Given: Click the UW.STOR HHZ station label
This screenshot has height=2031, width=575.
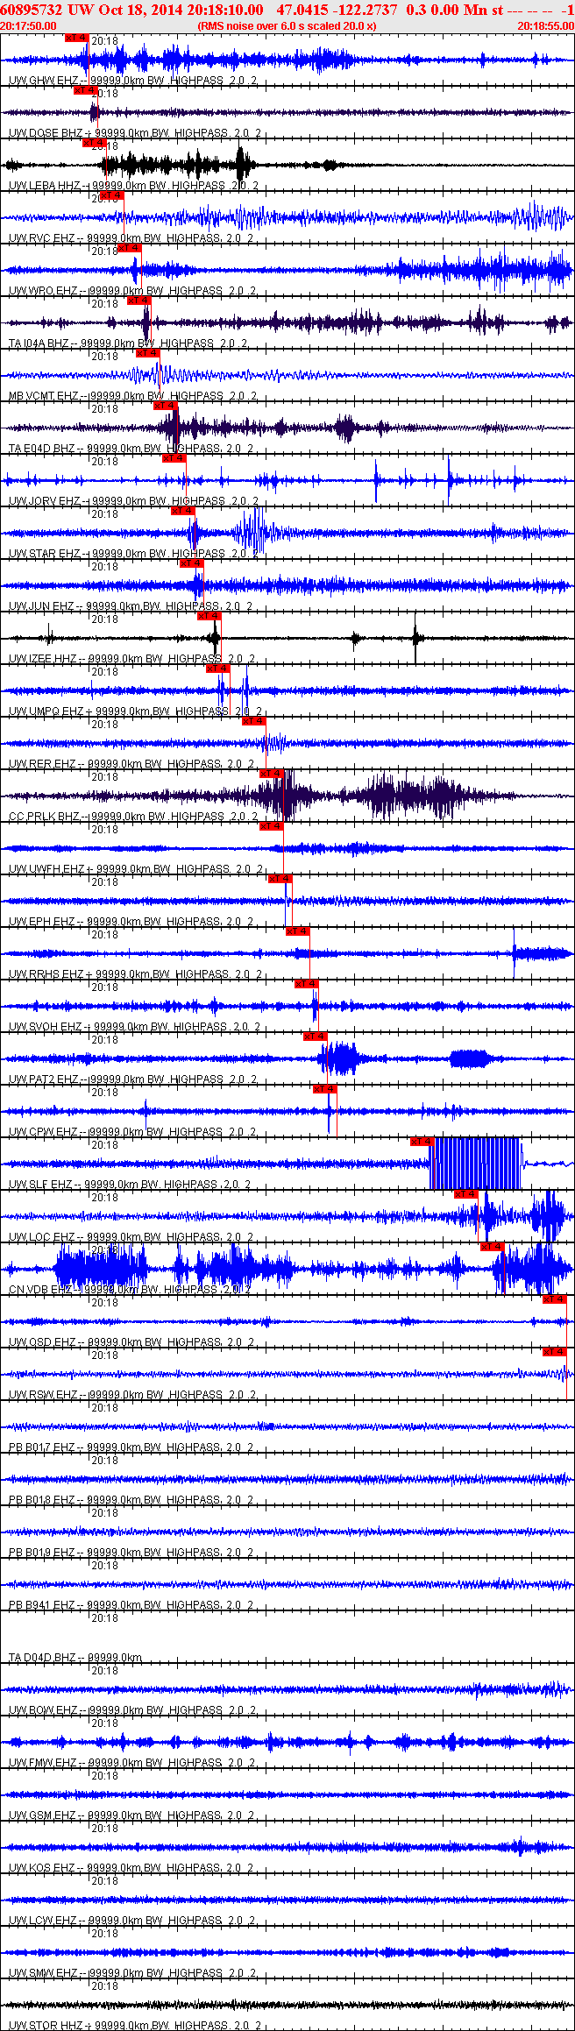Looking at the screenshot, I should 46,2026.
